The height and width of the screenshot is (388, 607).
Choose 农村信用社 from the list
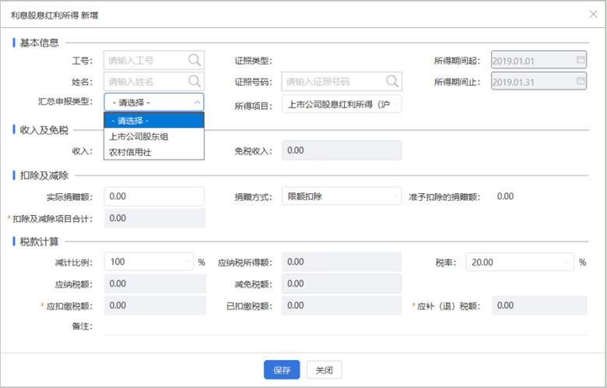pos(131,152)
